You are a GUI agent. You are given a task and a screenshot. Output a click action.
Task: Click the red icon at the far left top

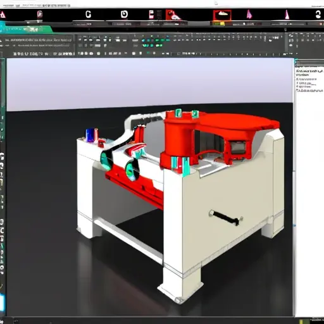pos(3,15)
